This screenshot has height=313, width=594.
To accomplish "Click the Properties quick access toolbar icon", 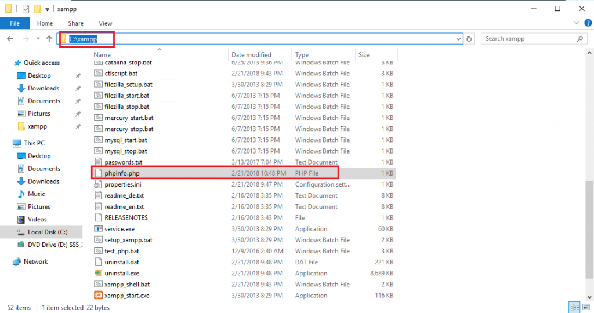I will (x=26, y=9).
